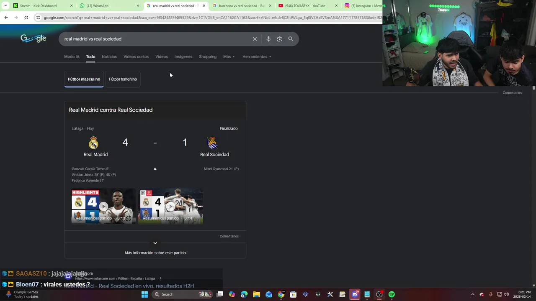Click into the Google search field

click(155, 39)
